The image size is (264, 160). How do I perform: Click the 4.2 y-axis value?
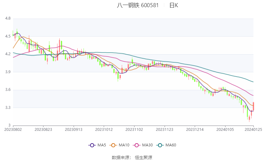click(8, 54)
